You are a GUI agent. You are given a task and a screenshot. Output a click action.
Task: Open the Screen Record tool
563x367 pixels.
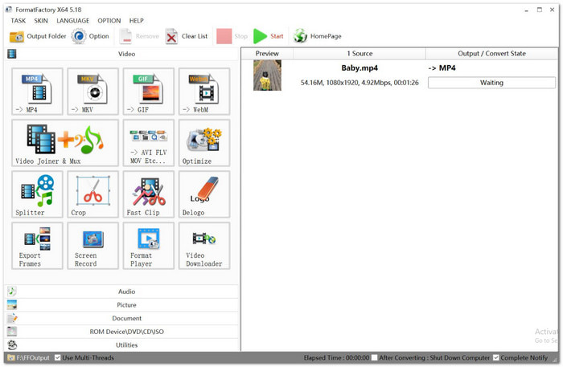(92, 245)
